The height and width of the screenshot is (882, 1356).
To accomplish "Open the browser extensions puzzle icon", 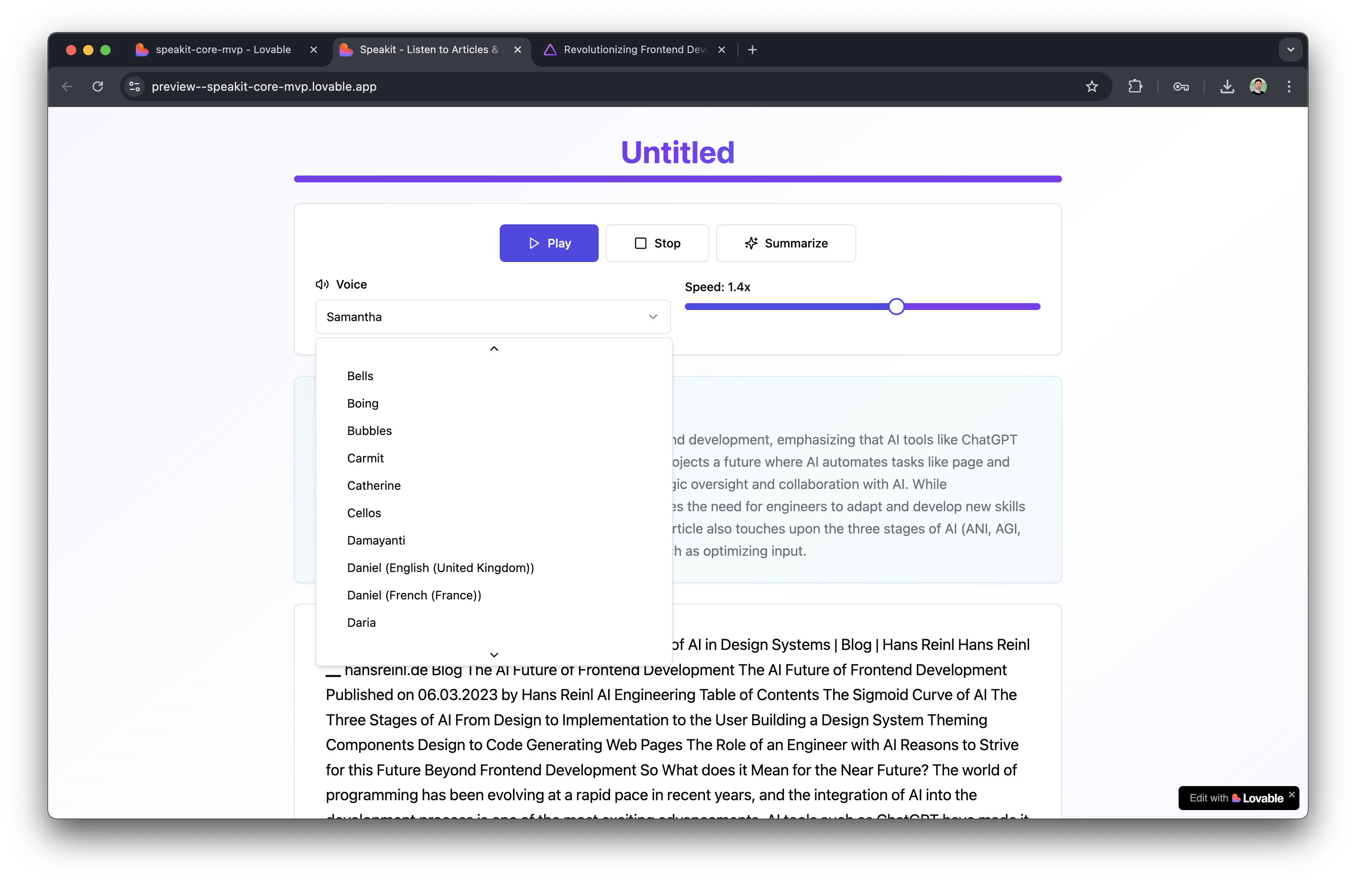I will click(1135, 86).
